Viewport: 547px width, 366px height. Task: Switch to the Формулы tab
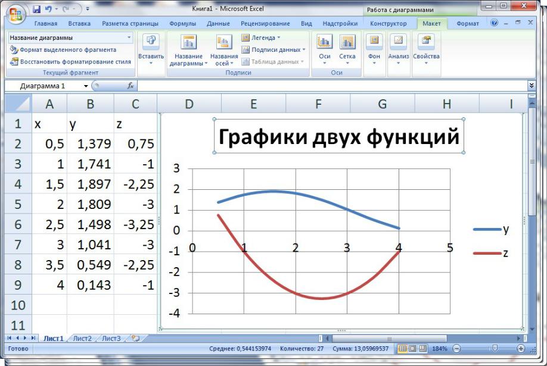click(182, 23)
